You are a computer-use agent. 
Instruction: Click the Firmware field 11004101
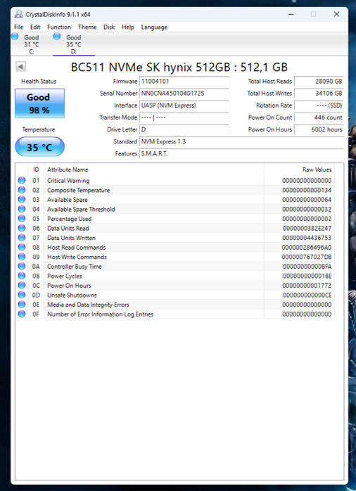pyautogui.click(x=184, y=82)
